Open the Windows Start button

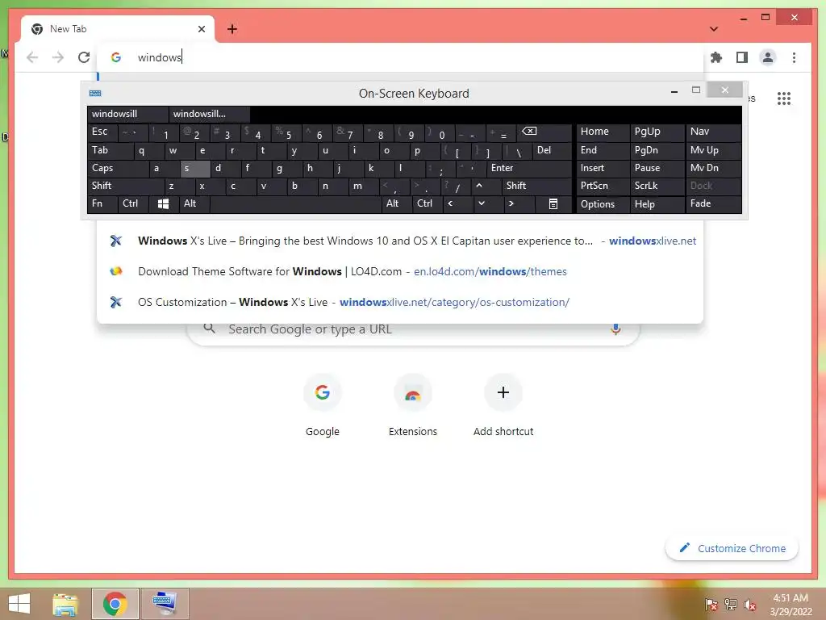pyautogui.click(x=19, y=604)
